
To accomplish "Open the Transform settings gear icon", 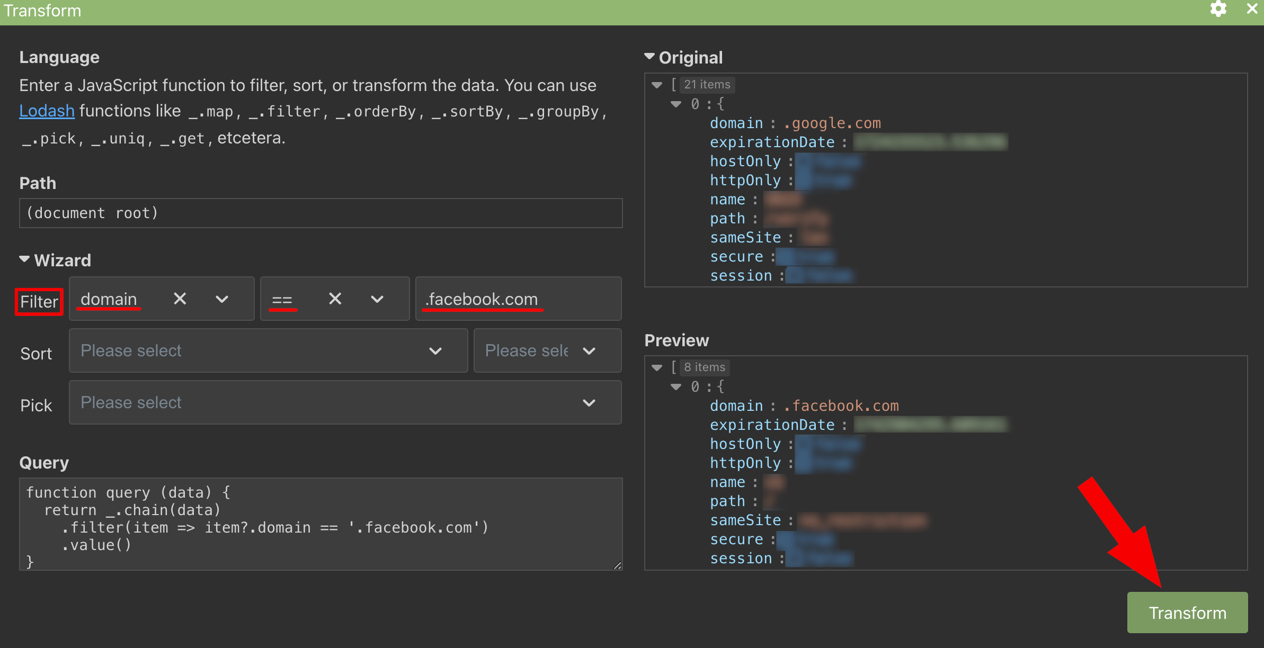I will [x=1218, y=9].
